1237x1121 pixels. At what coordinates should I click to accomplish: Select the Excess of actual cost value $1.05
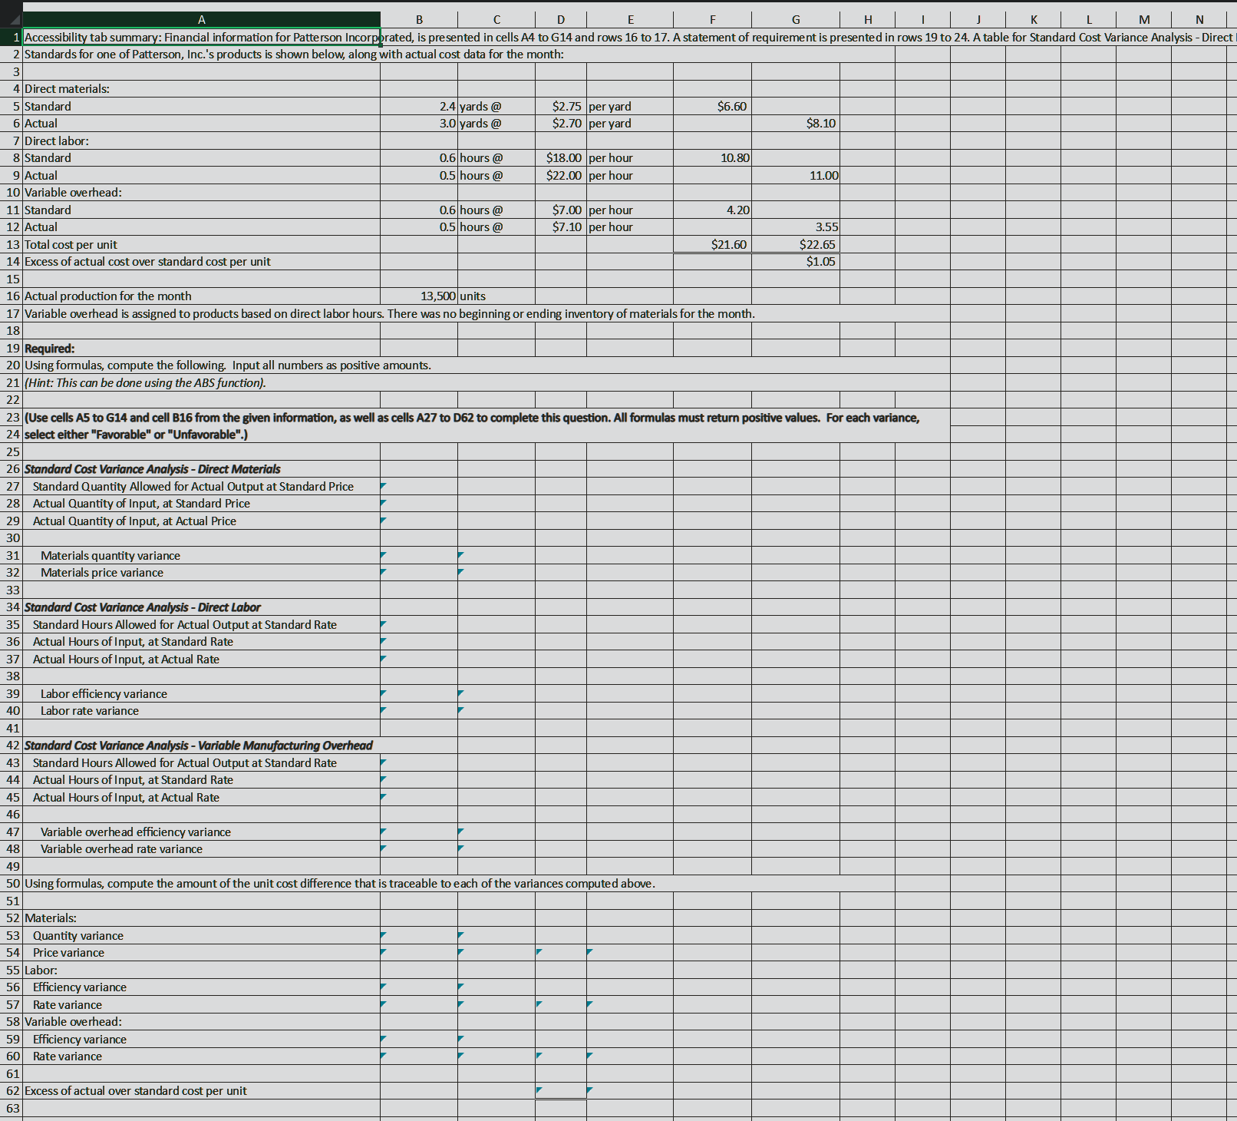796,261
